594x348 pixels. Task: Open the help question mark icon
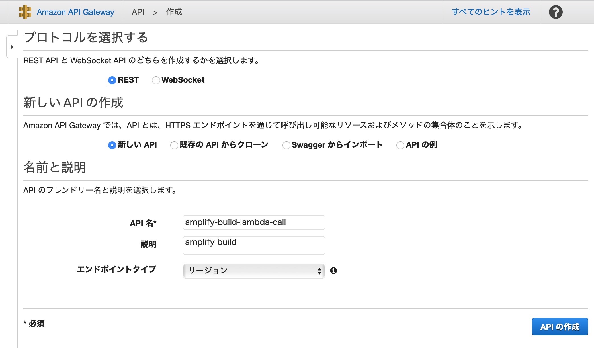(556, 12)
